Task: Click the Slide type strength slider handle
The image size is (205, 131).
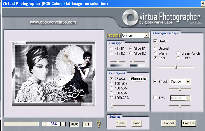Action: pos(133,61)
